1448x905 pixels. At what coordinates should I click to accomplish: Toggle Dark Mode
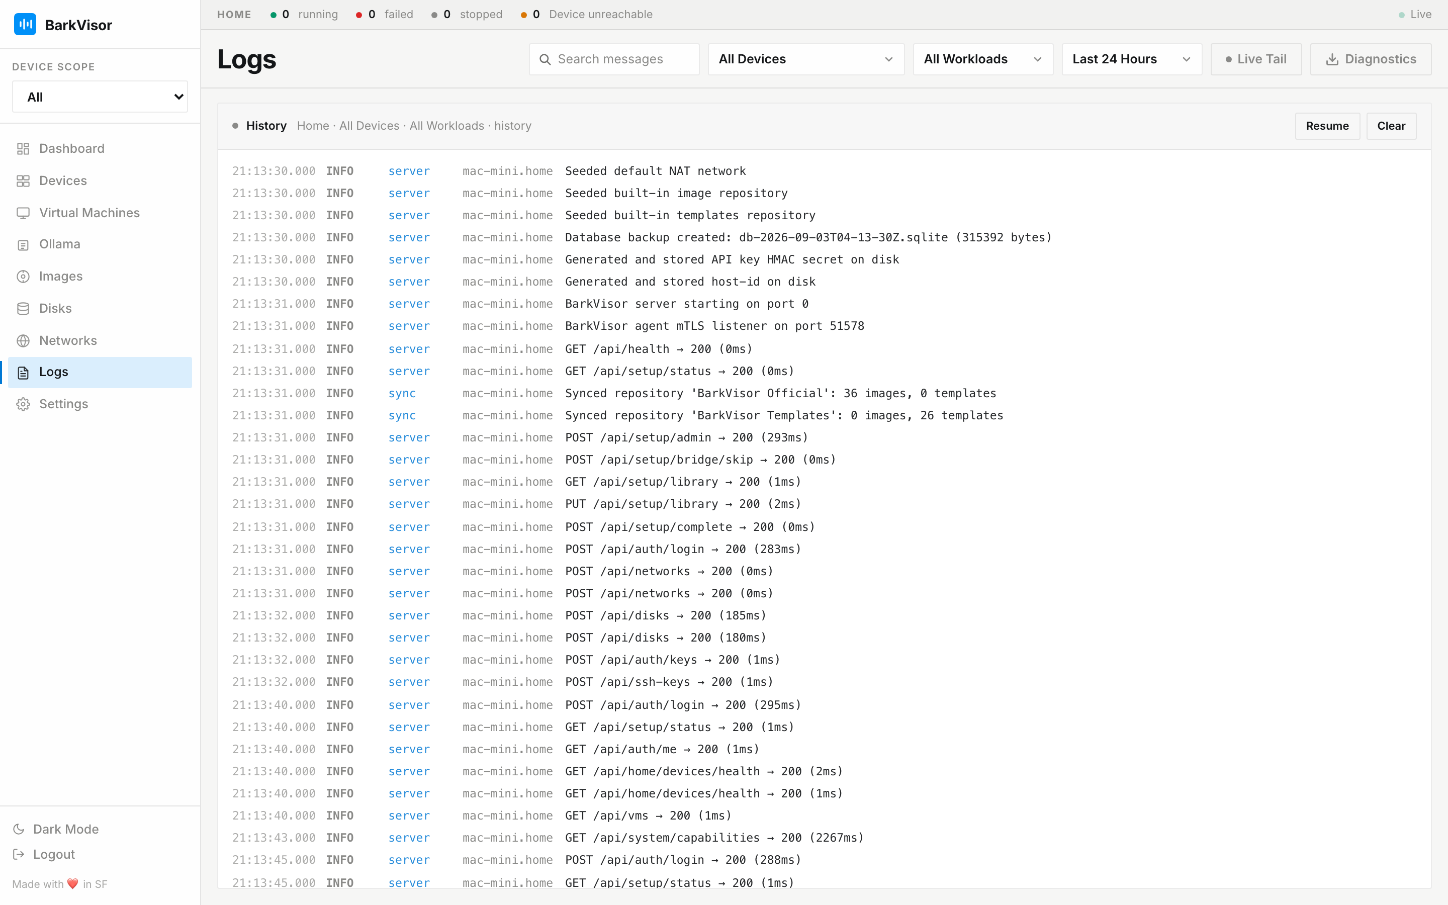click(56, 829)
